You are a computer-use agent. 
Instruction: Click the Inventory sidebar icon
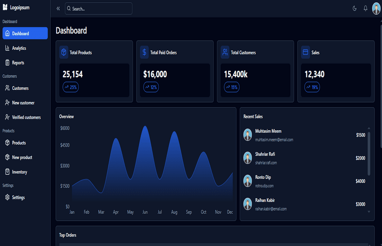(x=7, y=172)
